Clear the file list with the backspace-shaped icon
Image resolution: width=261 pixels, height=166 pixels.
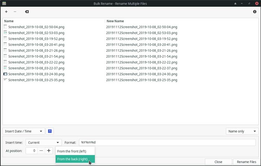point(27,12)
